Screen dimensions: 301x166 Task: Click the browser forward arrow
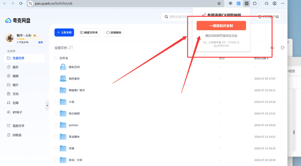(x=12, y=4)
